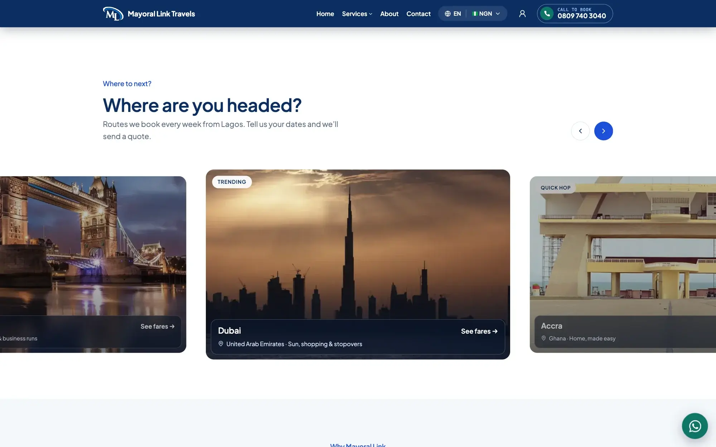Click the location pin on Accra card
This screenshot has height=447, width=716.
(x=543, y=338)
